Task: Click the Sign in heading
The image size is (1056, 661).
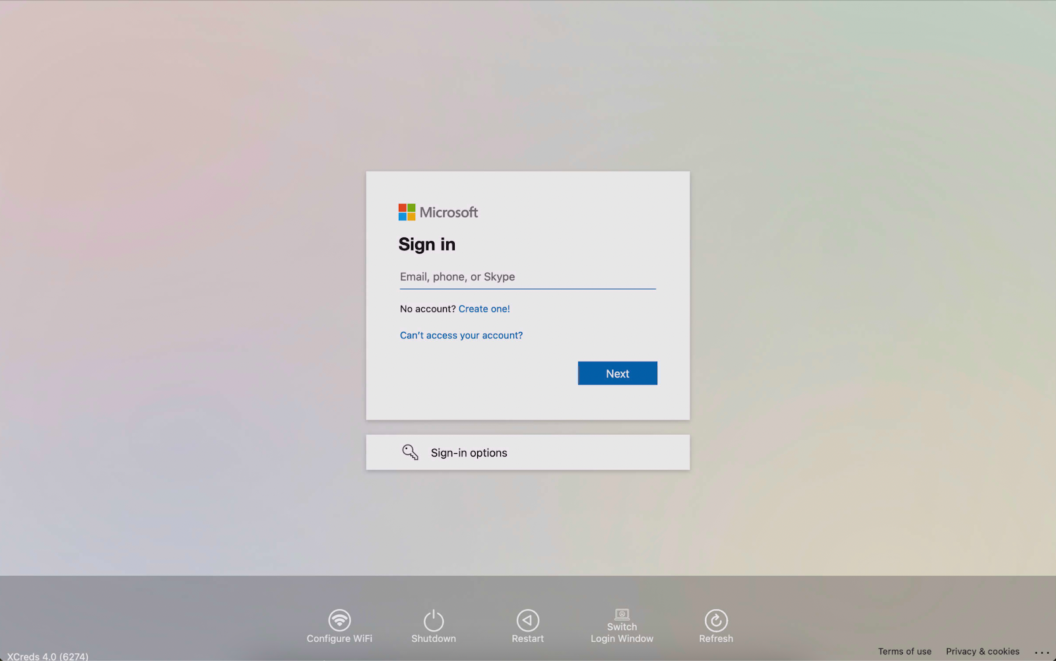Action: pyautogui.click(x=427, y=245)
